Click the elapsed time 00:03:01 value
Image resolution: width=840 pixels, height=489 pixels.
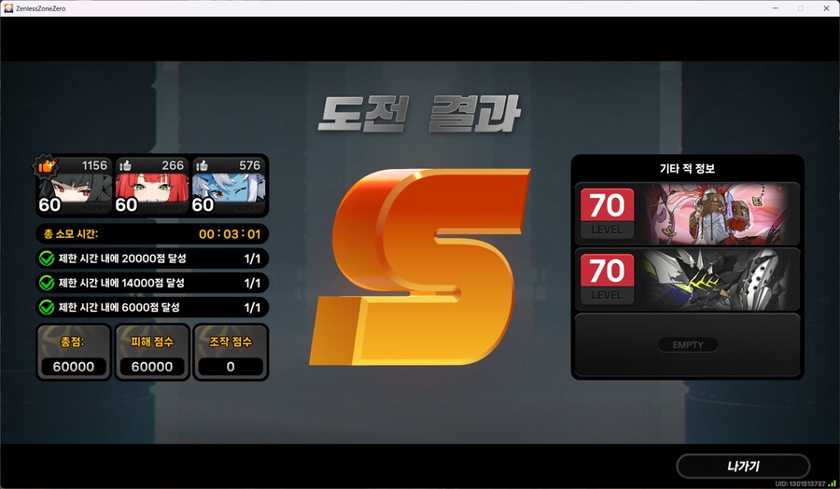[x=230, y=234]
